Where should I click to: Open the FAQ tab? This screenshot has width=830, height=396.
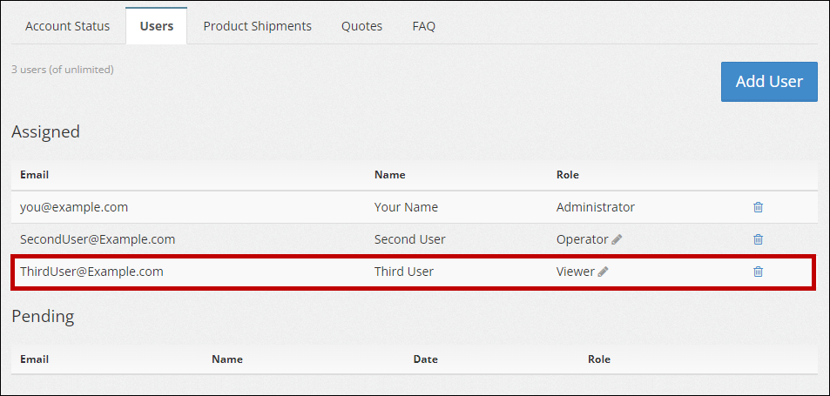[x=423, y=26]
